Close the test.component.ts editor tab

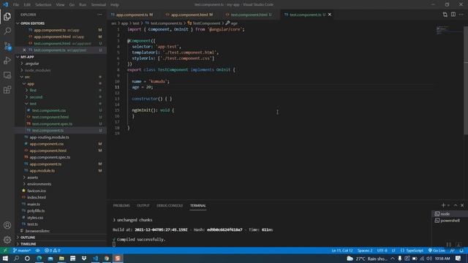pos(330,15)
